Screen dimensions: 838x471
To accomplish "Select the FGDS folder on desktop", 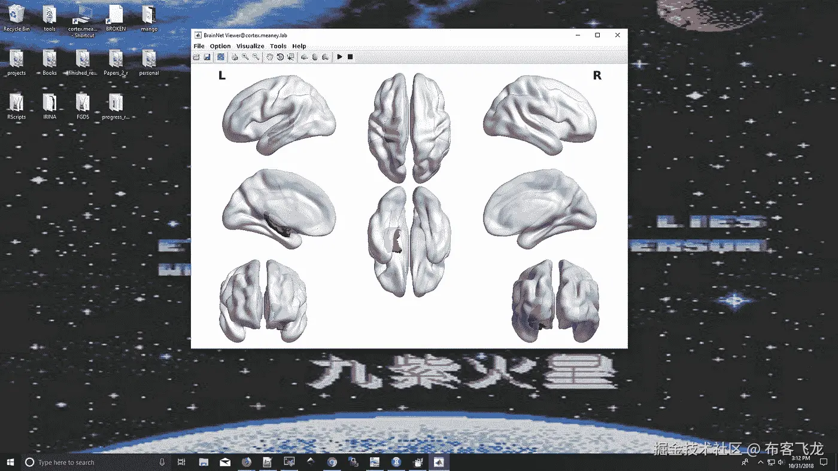I will (x=83, y=106).
